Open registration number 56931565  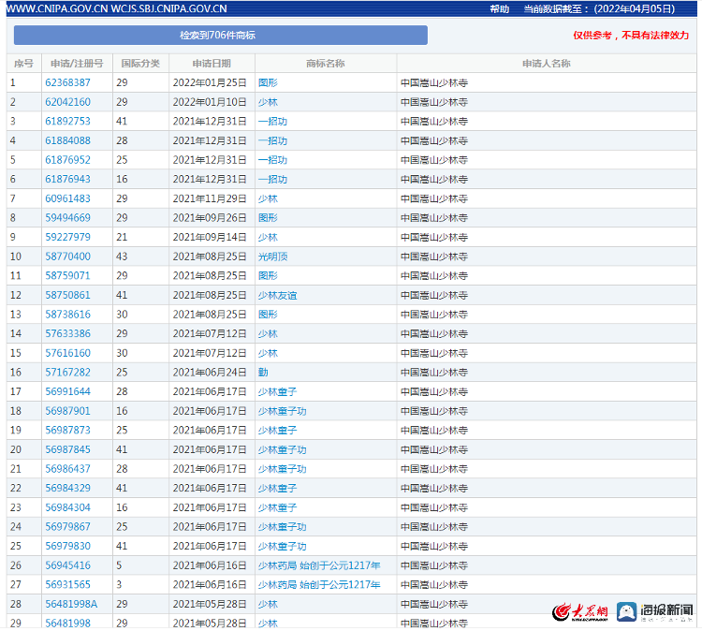pos(67,585)
